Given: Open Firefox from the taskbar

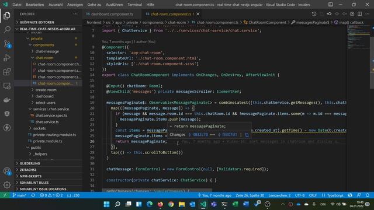Looking at the screenshot, I should pyautogui.click(x=160, y=204).
